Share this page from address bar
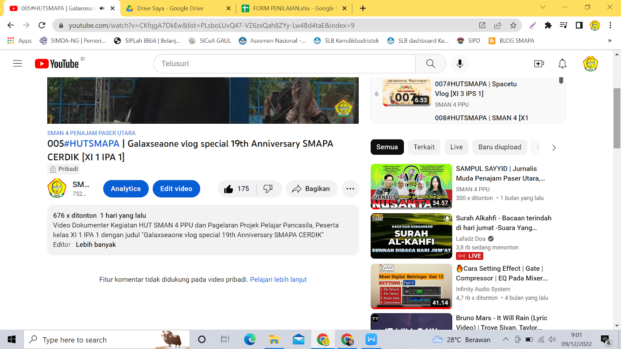 [498, 25]
